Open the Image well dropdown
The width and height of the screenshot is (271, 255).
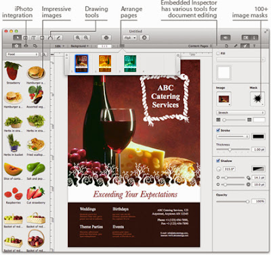point(224,99)
